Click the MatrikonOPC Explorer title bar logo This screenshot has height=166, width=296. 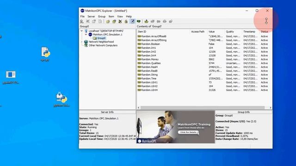click(x=82, y=11)
